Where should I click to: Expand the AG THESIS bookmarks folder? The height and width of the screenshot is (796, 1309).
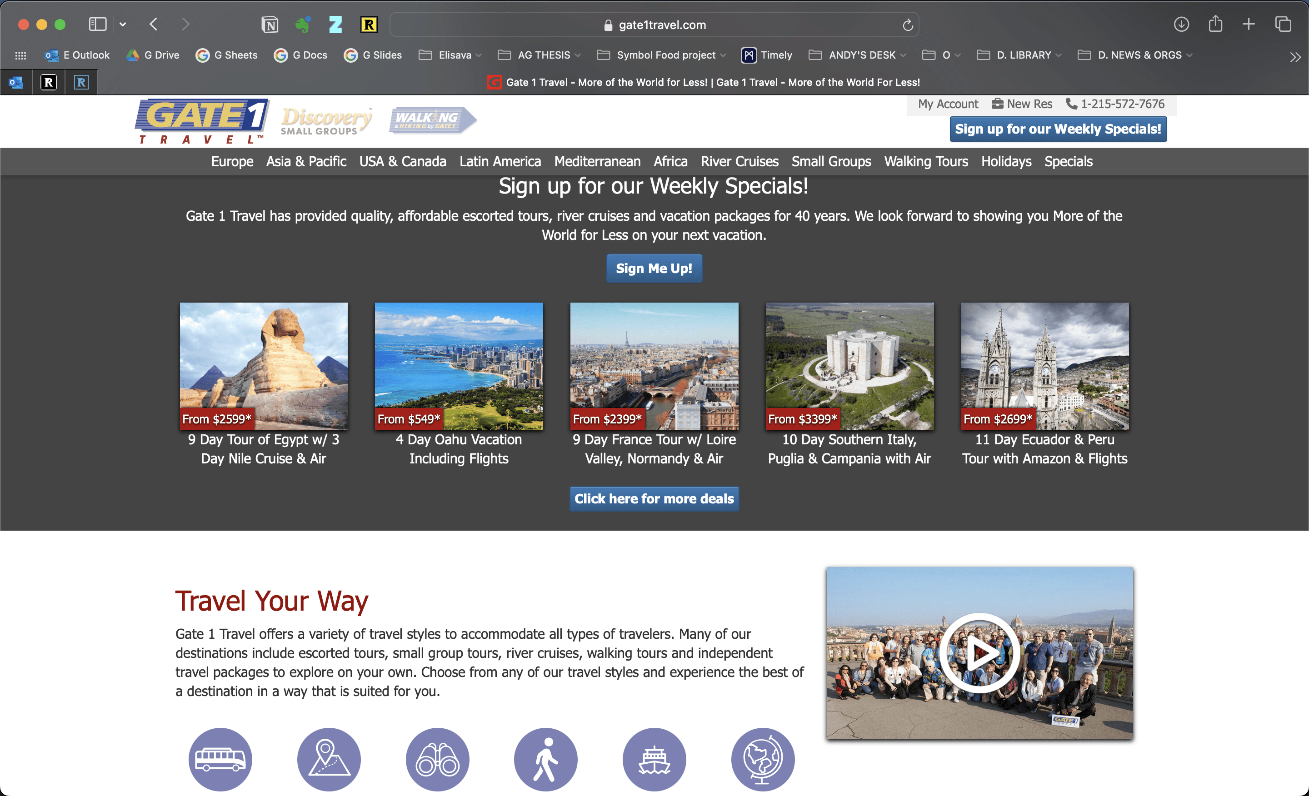[x=539, y=55]
